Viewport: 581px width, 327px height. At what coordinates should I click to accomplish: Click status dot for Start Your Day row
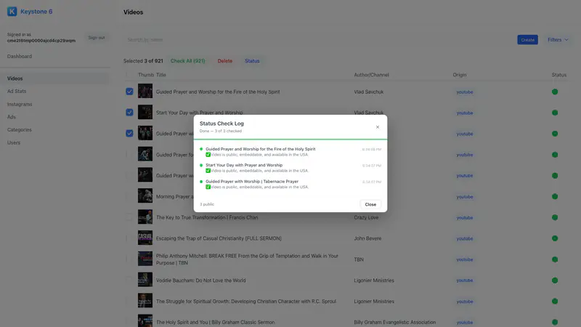(x=555, y=113)
